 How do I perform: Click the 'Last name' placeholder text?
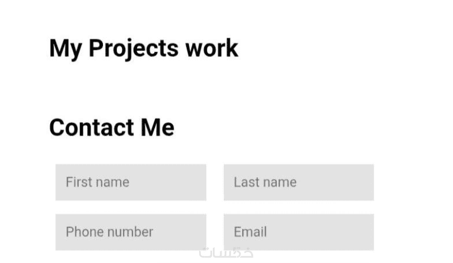tap(265, 182)
